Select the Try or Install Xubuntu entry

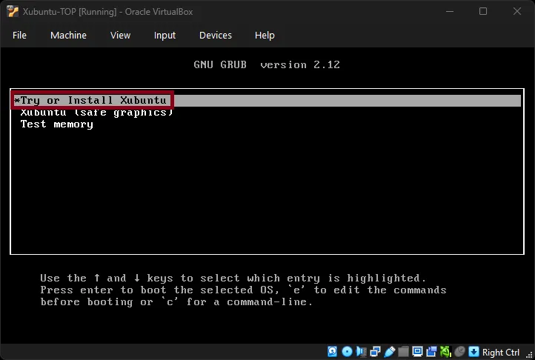point(266,100)
